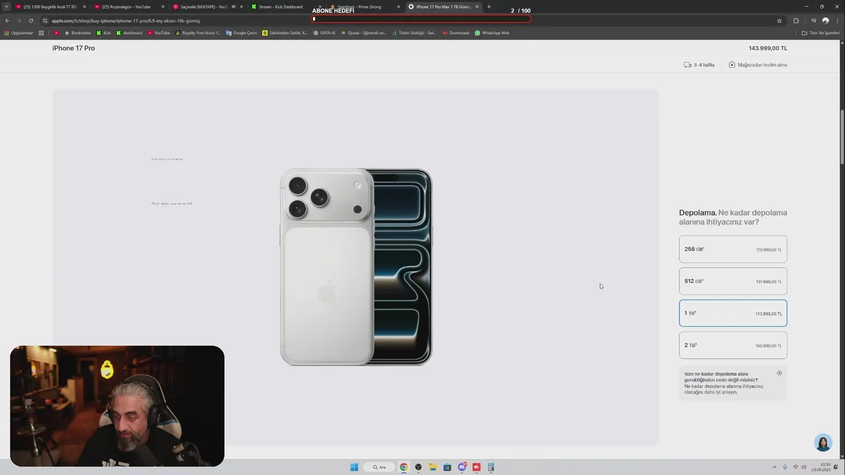Open the Downloads bookmark

click(x=456, y=33)
